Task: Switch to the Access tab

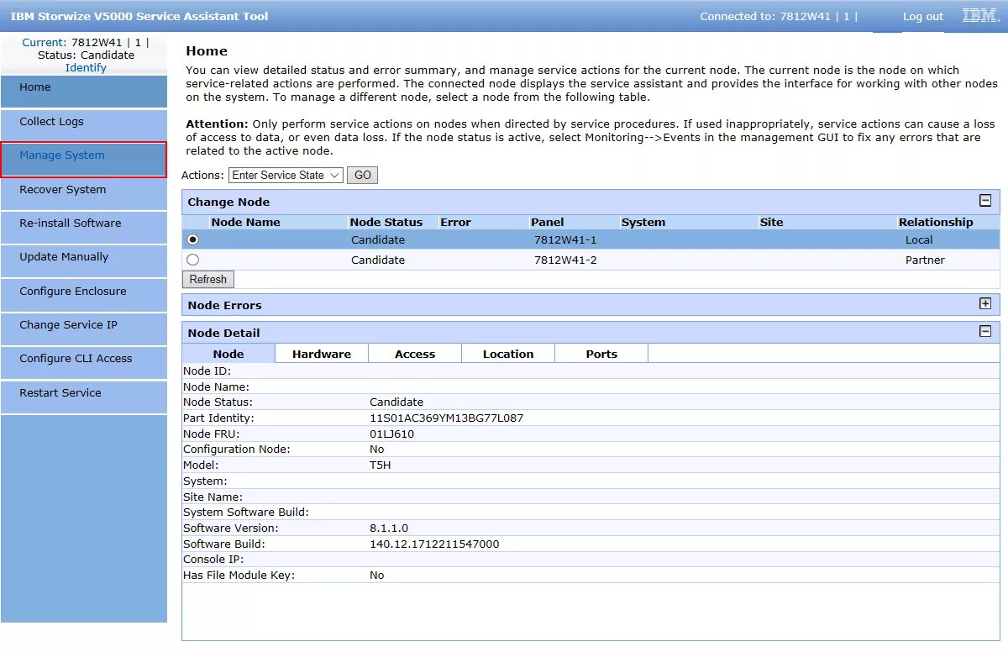Action: tap(415, 354)
